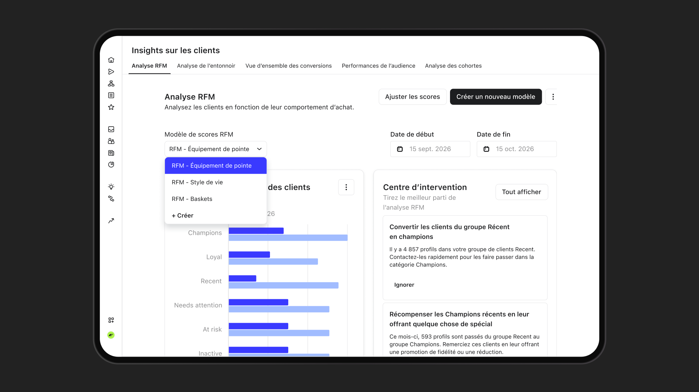Click Ajuster les scores button

[x=413, y=97]
